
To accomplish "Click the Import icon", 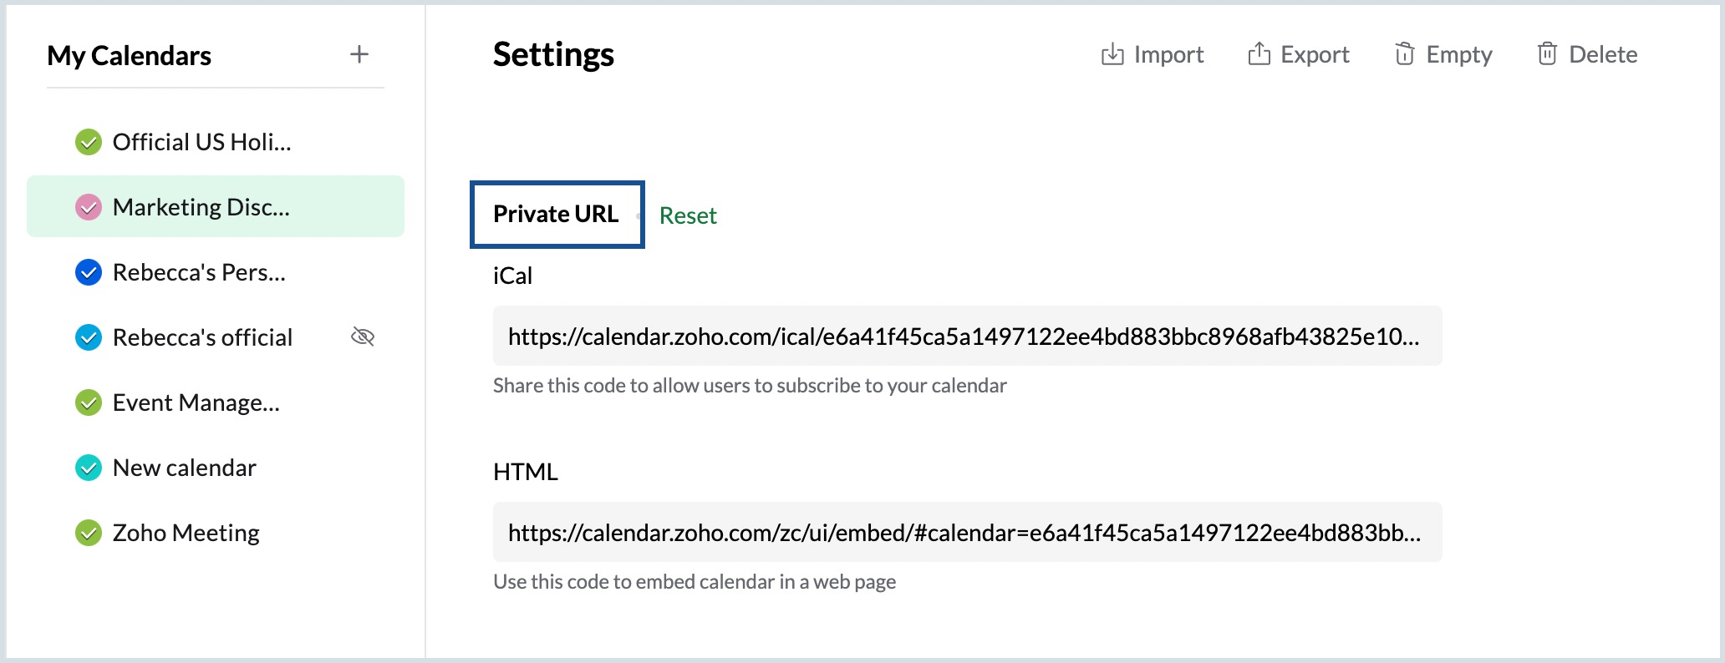I will click(x=1112, y=55).
